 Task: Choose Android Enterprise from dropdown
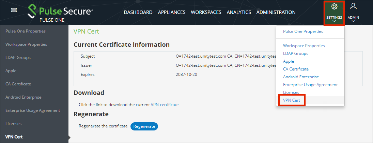coord(301,77)
